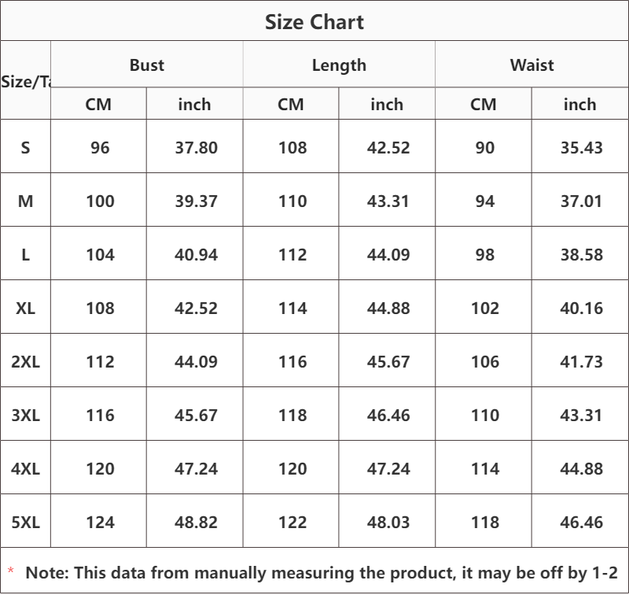Click the 37.80 bust inch cell
The width and height of the screenshot is (629, 595).
(x=196, y=147)
